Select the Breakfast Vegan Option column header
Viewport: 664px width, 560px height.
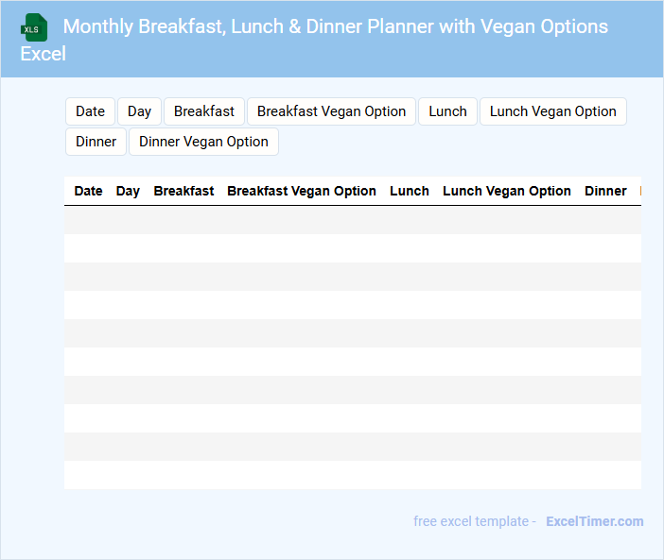302,191
